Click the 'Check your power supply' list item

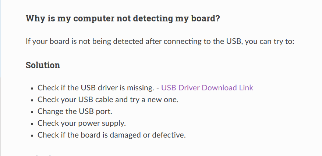coord(82,123)
